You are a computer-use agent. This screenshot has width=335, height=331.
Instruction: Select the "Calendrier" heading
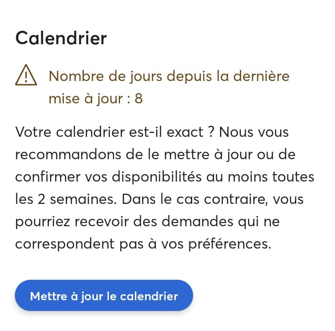[61, 38]
